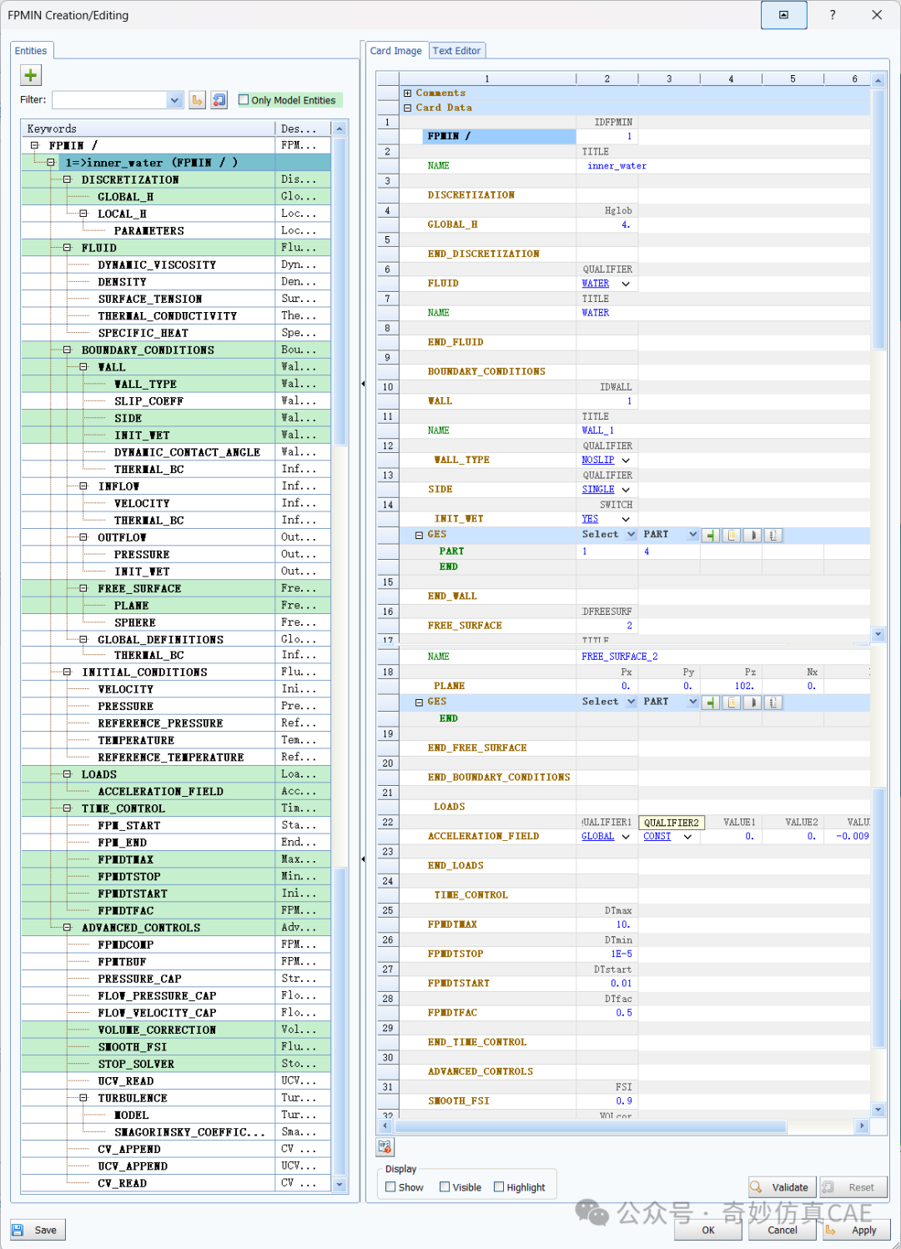
Task: Collapse the BOUNDARY_CONDITIONS tree node
Action: click(x=68, y=350)
